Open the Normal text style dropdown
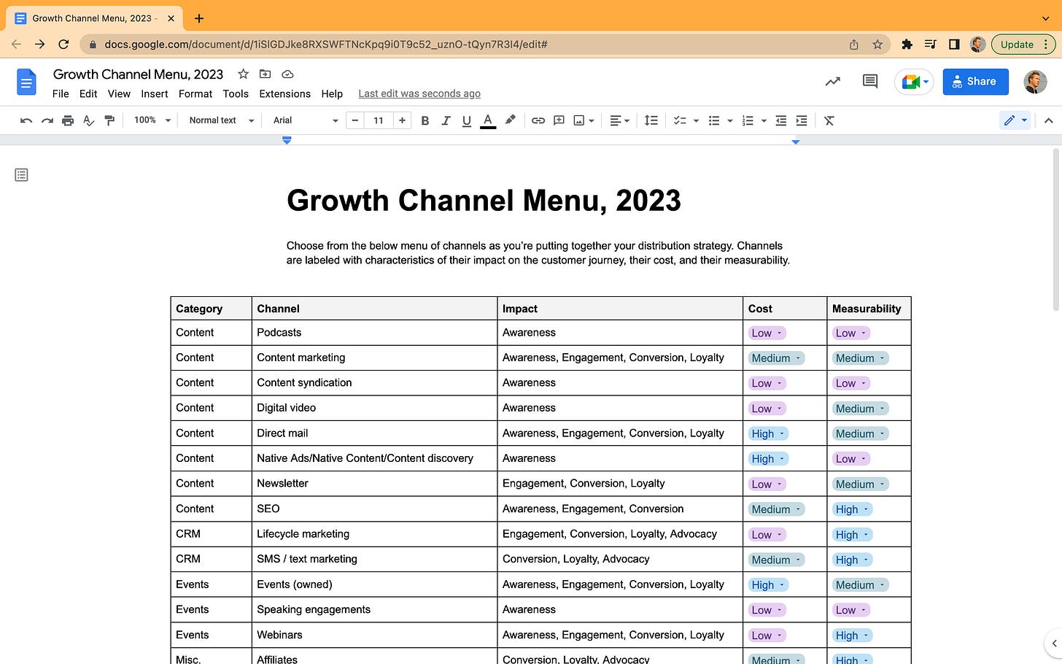The width and height of the screenshot is (1062, 664). [221, 120]
